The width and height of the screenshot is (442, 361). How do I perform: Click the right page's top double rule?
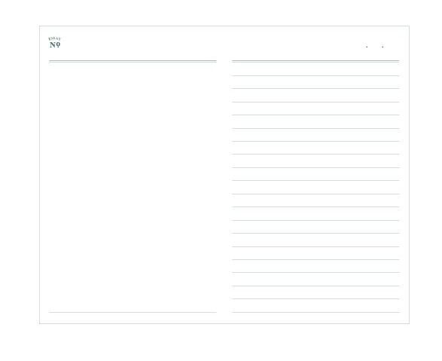point(315,61)
